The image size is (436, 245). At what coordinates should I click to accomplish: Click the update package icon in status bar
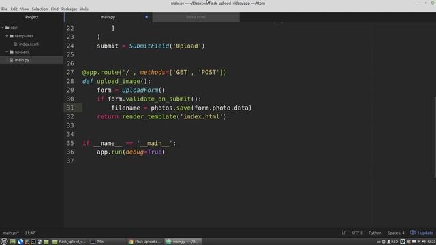[x=413, y=233]
